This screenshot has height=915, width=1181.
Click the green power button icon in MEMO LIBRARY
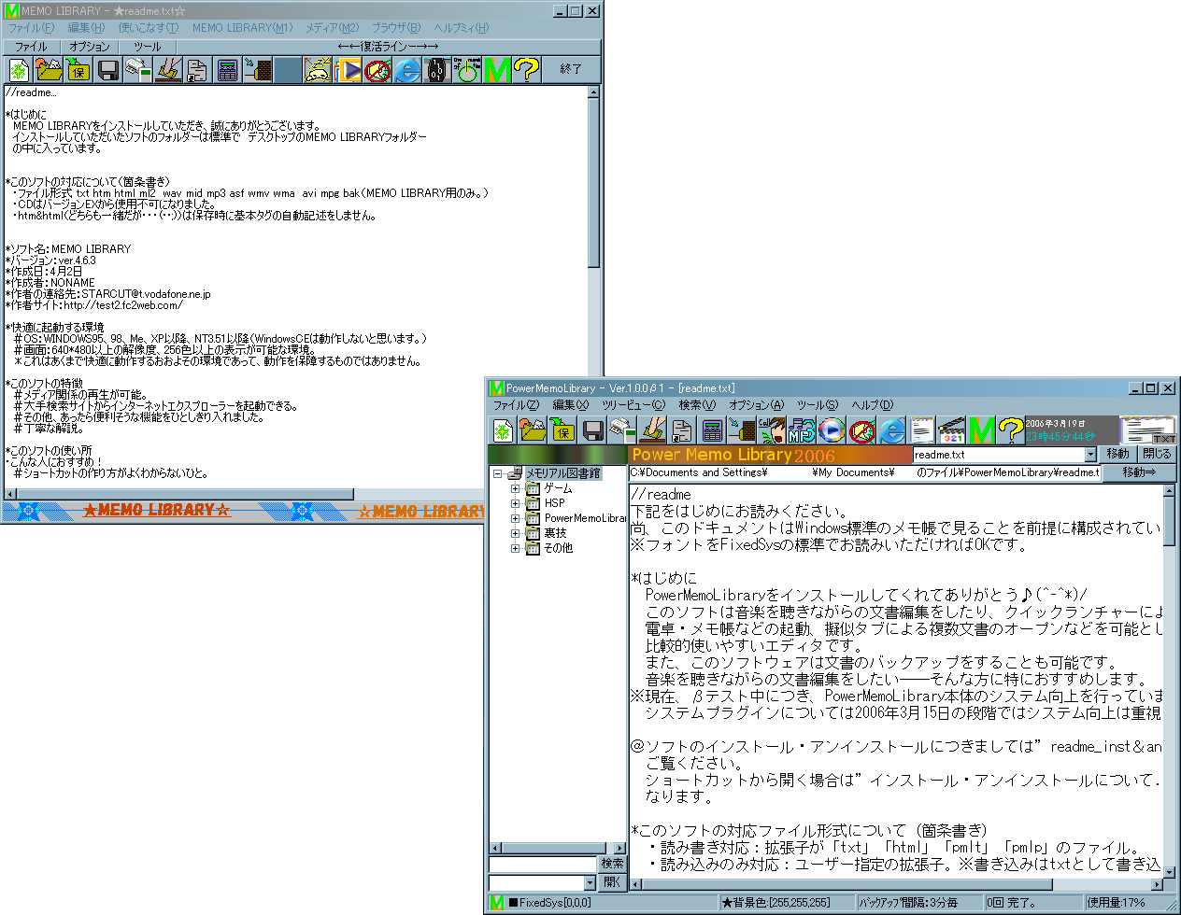[x=467, y=70]
